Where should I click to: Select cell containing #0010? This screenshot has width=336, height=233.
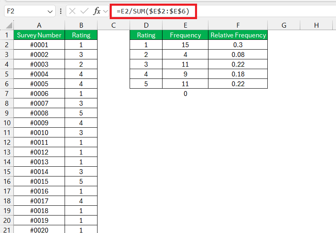[39, 133]
